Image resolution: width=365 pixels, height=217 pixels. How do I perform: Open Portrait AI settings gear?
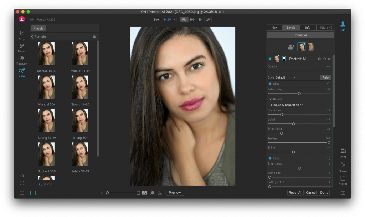(x=319, y=59)
